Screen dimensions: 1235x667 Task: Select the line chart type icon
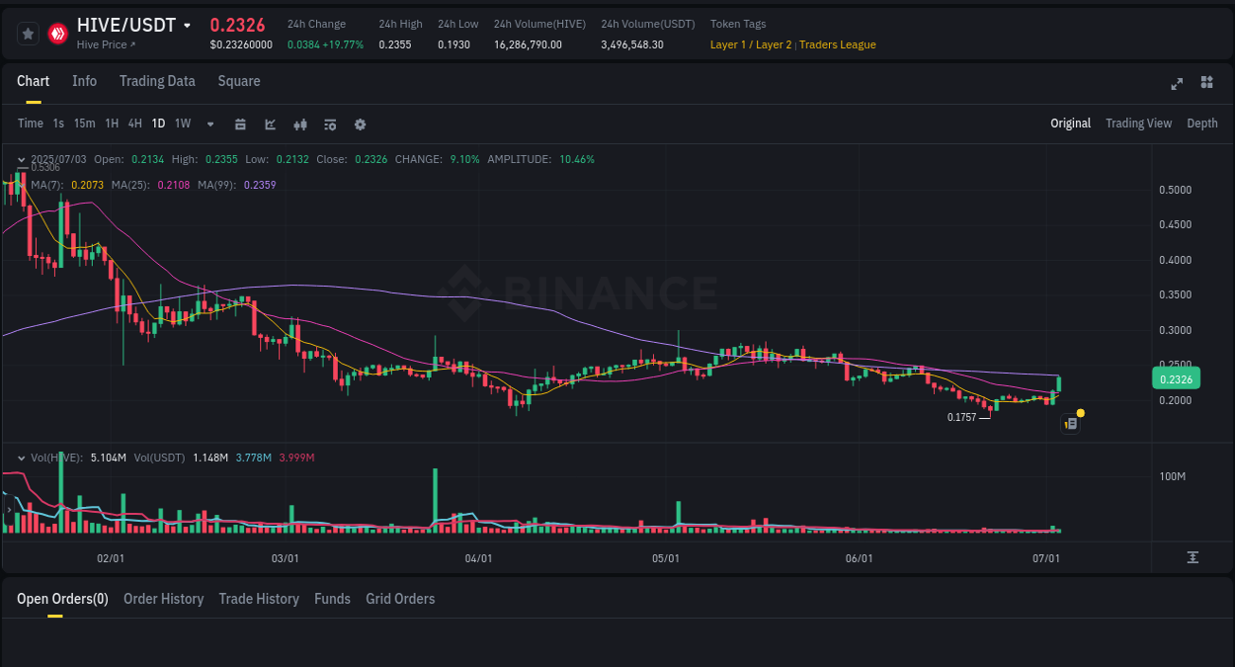click(x=270, y=124)
